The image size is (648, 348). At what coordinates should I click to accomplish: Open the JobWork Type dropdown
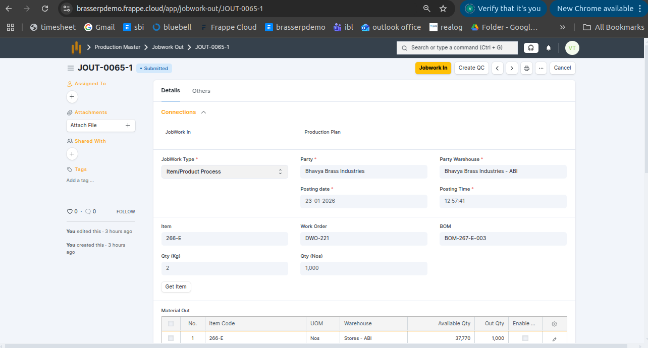point(225,171)
